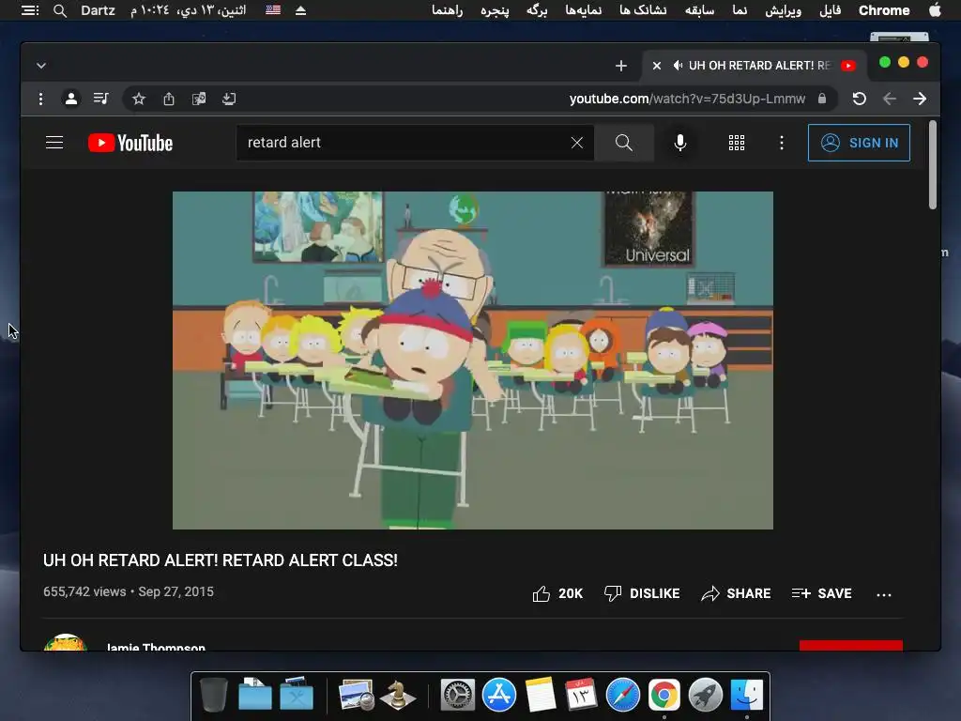Image resolution: width=961 pixels, height=721 pixels.
Task: Open Finder in the Dock
Action: 746,695
